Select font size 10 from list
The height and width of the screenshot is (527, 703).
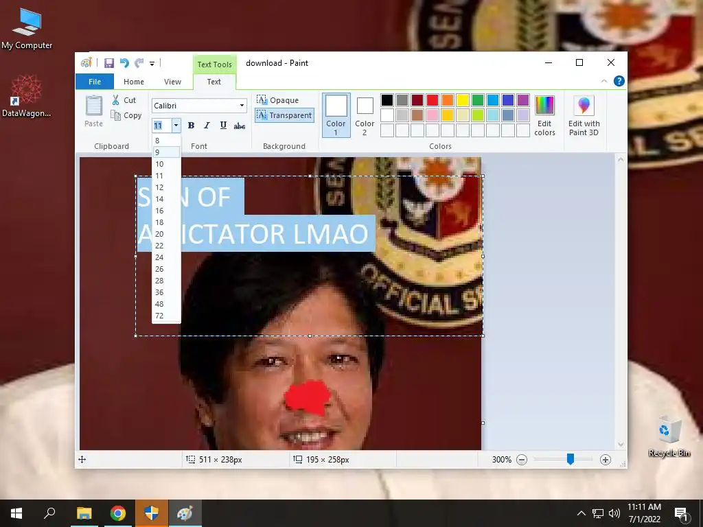pyautogui.click(x=166, y=164)
